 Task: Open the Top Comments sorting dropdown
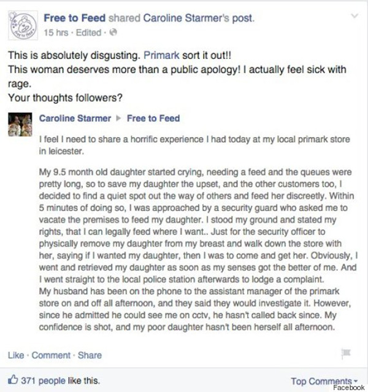click(x=324, y=382)
